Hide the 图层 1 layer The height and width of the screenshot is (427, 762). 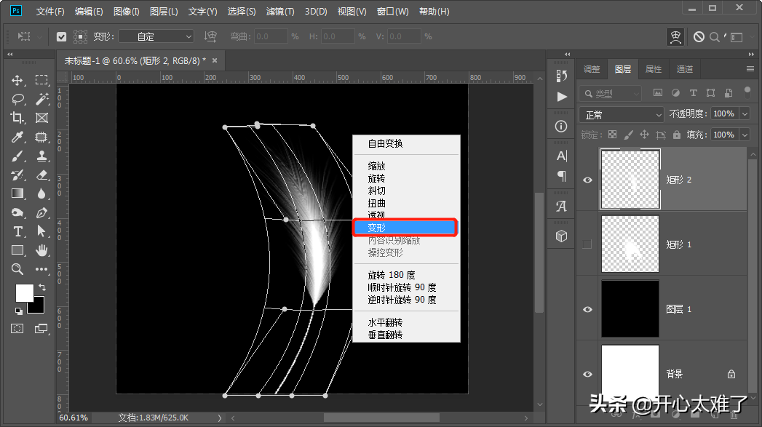(587, 309)
